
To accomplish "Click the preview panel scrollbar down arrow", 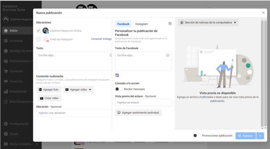I will pos(262,128).
